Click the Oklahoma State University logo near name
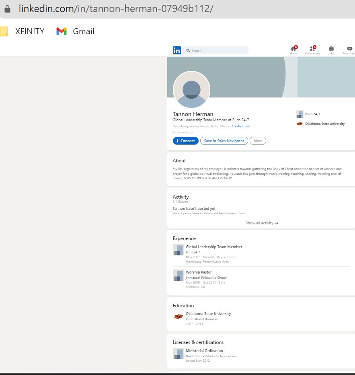355x375 pixels. click(300, 124)
